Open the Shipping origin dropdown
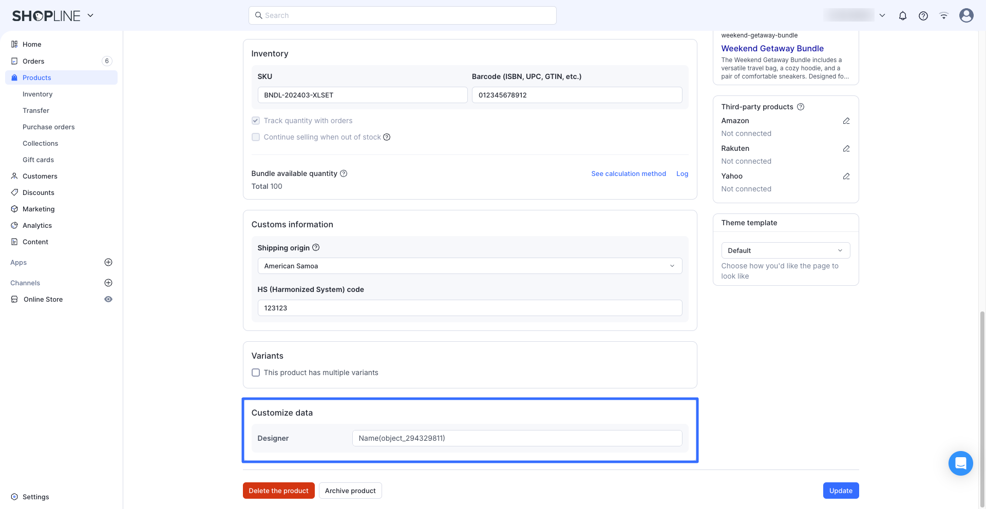Image resolution: width=986 pixels, height=509 pixels. pos(469,266)
